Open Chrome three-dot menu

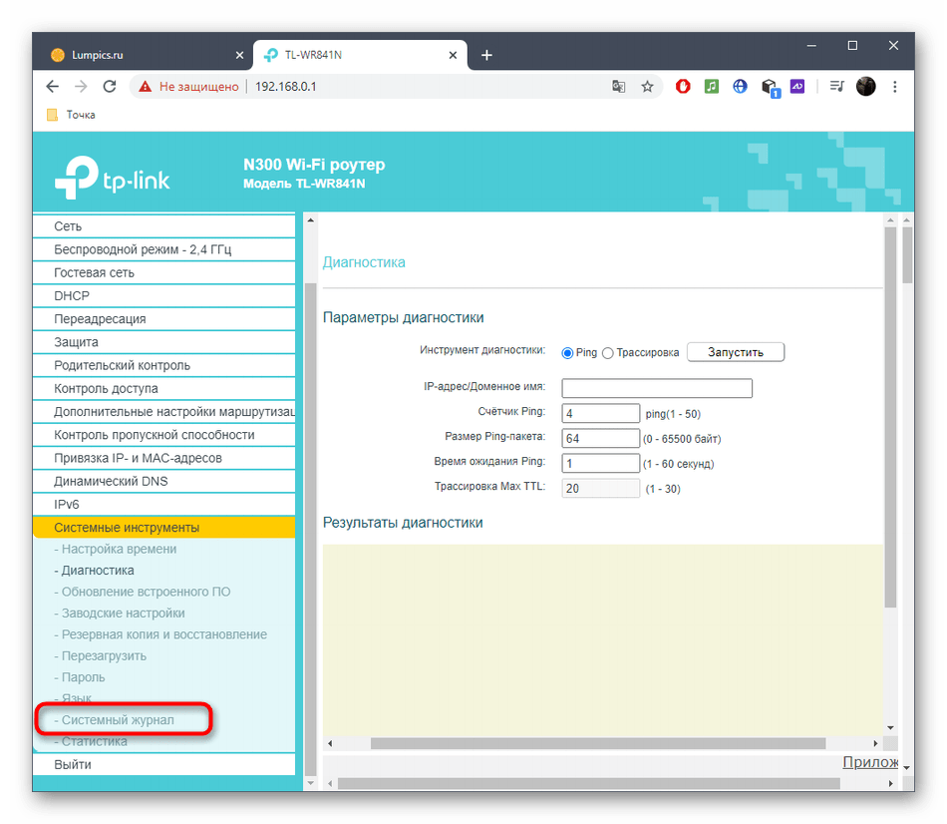894,87
